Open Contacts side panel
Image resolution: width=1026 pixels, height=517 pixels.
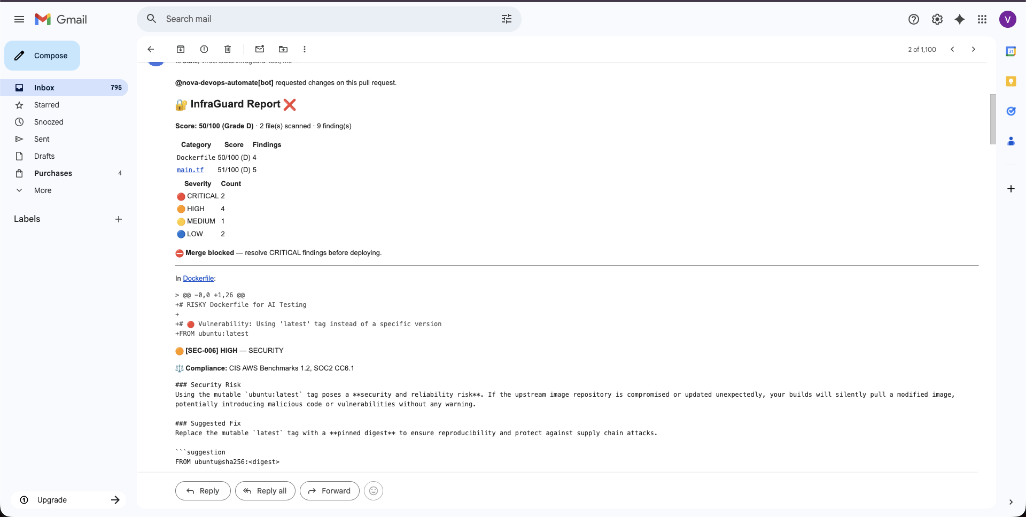[x=1011, y=141]
